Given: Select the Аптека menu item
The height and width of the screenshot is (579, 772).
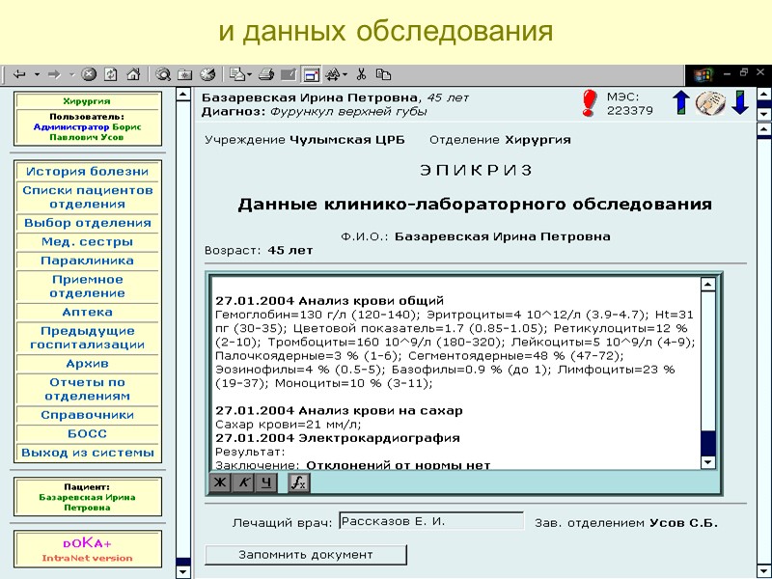Looking at the screenshot, I should 87,312.
